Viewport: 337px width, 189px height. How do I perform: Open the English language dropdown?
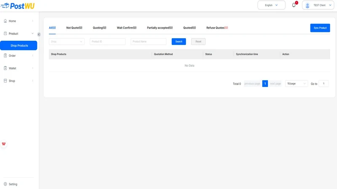(271, 5)
